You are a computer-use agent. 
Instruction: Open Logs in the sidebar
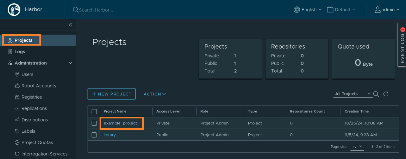(x=20, y=52)
